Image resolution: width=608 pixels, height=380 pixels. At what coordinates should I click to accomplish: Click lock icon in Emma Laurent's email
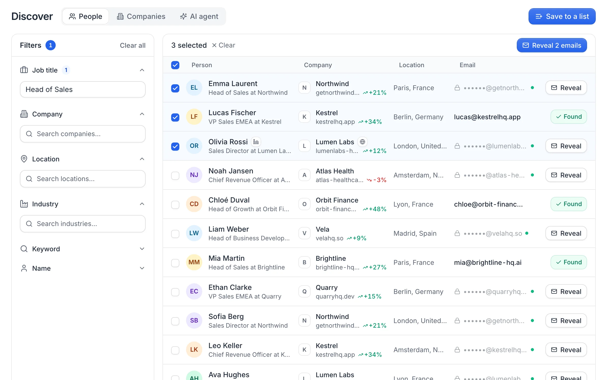457,88
